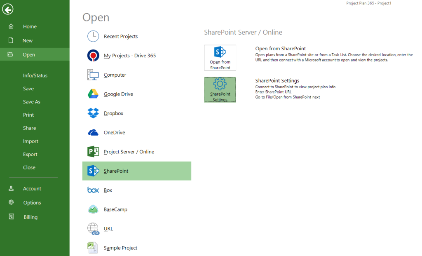Image resolution: width=422 pixels, height=256 pixels.
Task: Switch to the Home menu item
Action: (x=30, y=26)
